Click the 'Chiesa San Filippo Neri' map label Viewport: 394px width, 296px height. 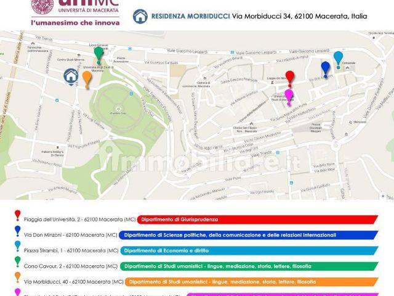(x=245, y=129)
